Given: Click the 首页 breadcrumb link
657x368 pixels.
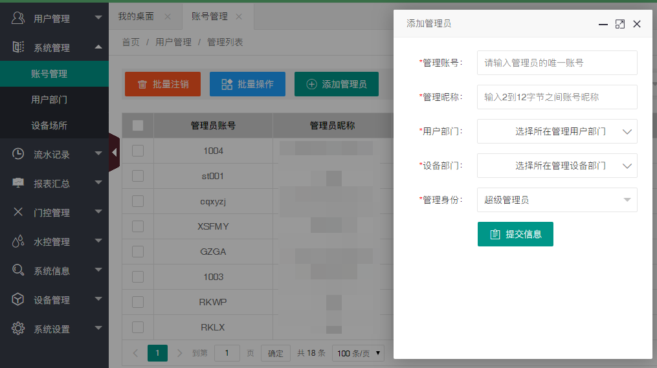Looking at the screenshot, I should coord(131,42).
